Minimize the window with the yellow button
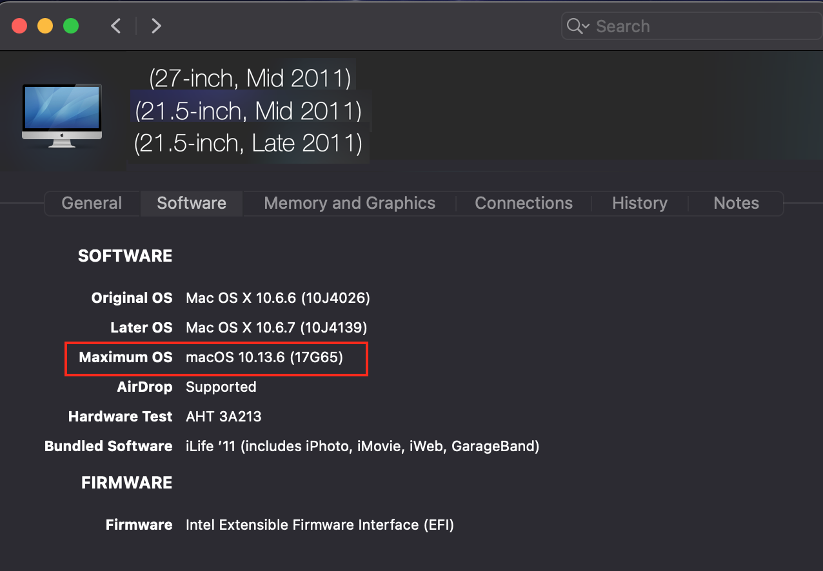 [x=45, y=26]
